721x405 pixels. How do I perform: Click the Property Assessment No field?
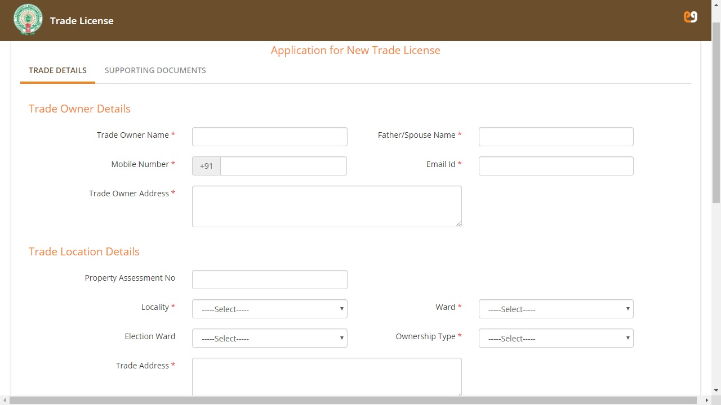coord(269,280)
